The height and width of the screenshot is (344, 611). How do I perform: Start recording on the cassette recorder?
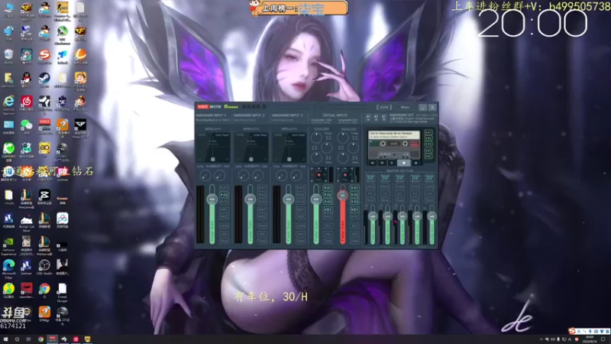415,163
